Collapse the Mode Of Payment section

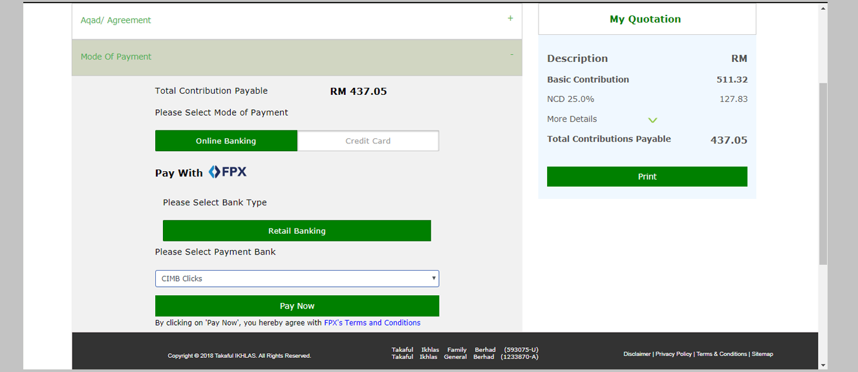pyautogui.click(x=297, y=57)
